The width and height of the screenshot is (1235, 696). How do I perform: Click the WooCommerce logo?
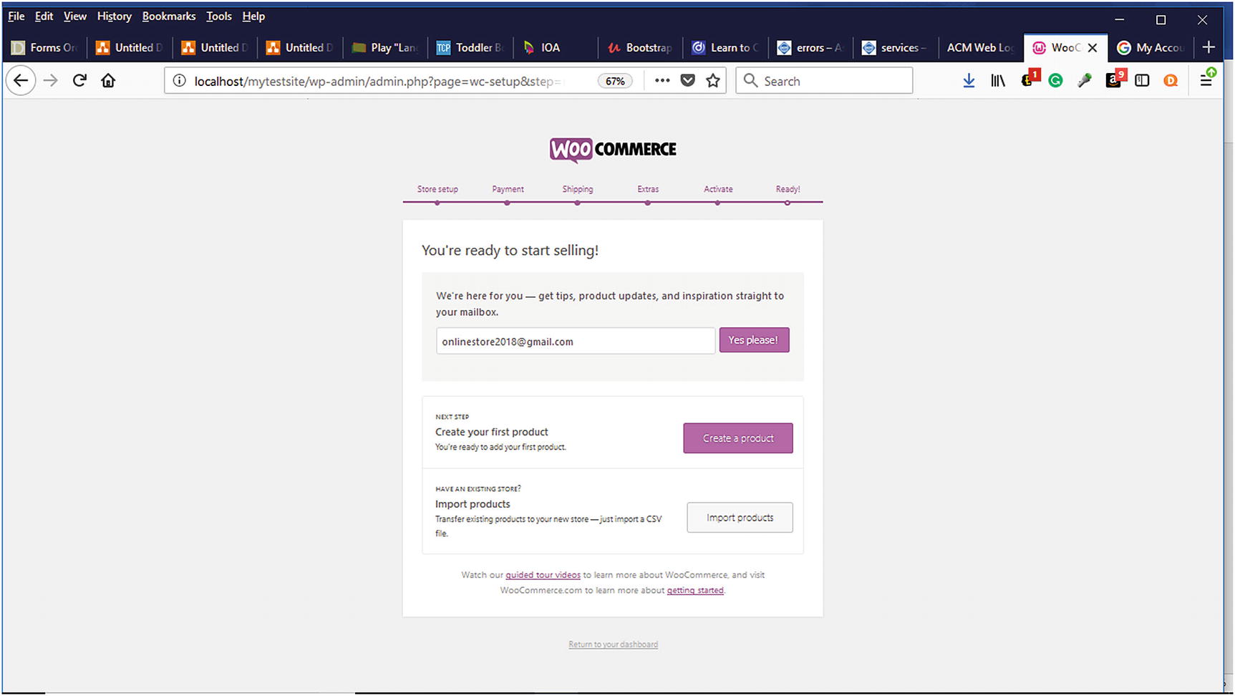[x=613, y=150]
